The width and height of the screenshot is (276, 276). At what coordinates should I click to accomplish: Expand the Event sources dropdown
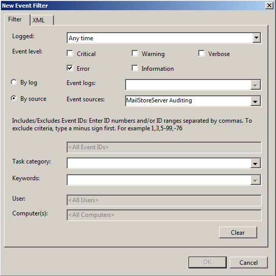[x=255, y=101]
